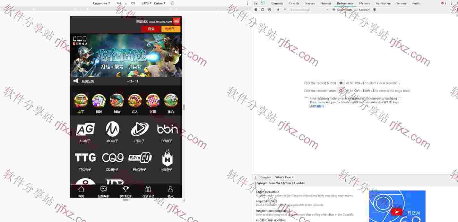Switch to the Application tab
This screenshot has width=458, height=222.
pyautogui.click(x=383, y=3)
